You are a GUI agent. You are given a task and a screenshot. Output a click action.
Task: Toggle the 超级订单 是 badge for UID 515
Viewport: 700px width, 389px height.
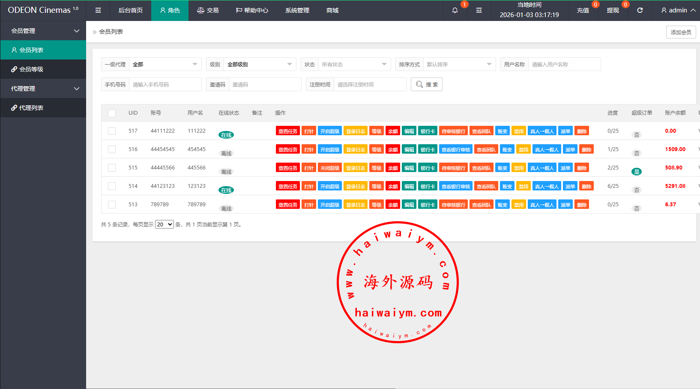[x=637, y=172]
